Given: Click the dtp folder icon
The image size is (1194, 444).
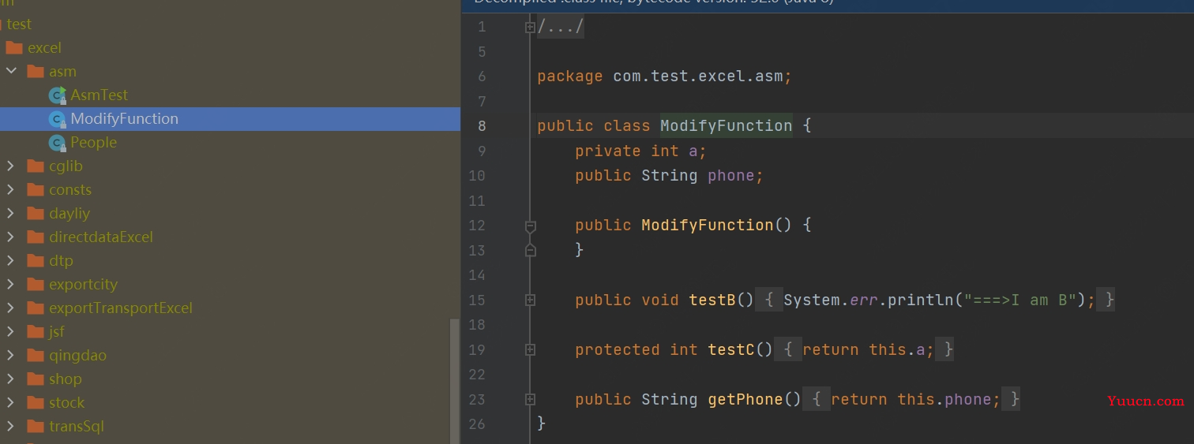Looking at the screenshot, I should (36, 260).
